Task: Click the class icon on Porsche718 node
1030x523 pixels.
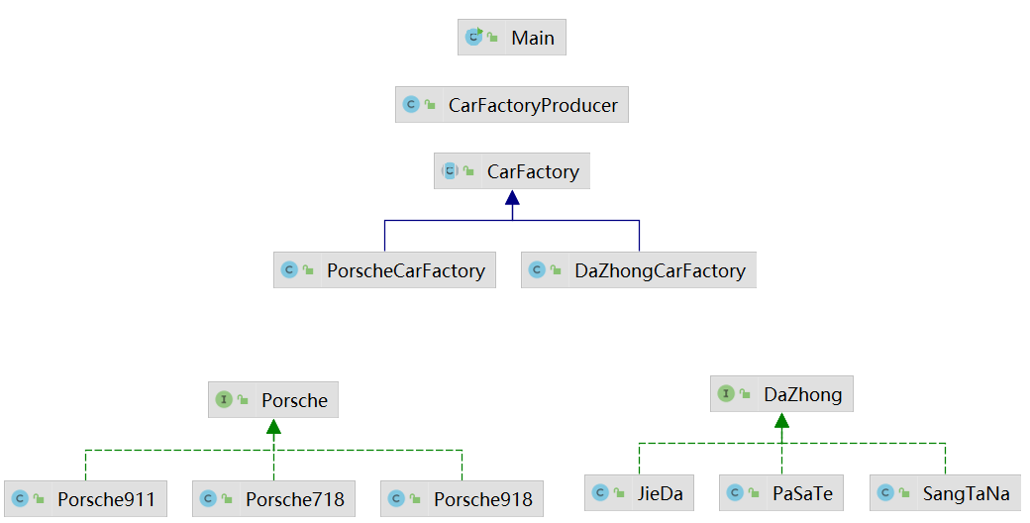Action: pyautogui.click(x=208, y=498)
